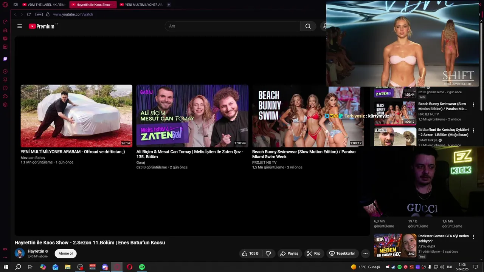Open options menu for Rockstar Games GTA 6 video
Viewport: 484px width, 272px height.
[473, 237]
